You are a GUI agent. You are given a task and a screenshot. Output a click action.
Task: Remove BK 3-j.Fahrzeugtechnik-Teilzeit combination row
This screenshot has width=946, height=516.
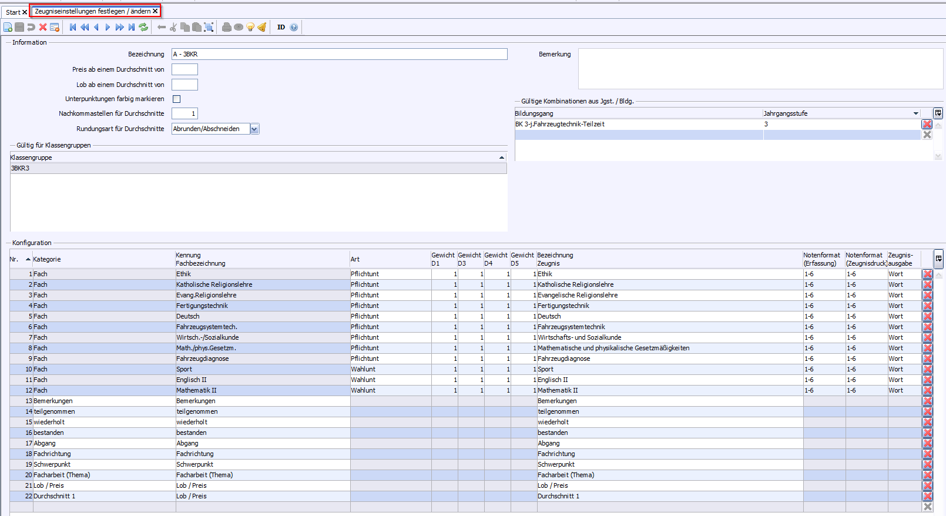(927, 124)
